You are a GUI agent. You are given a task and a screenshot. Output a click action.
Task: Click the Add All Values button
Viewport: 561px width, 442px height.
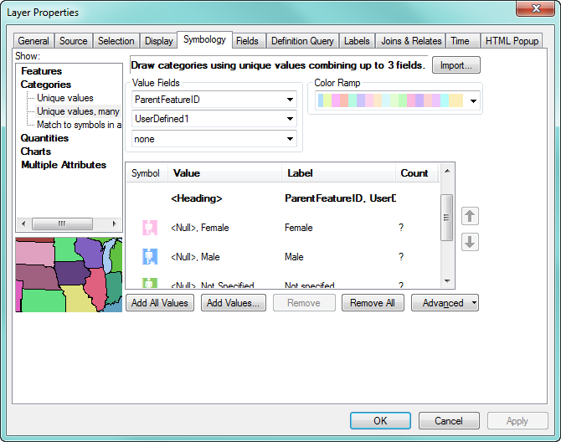(x=161, y=303)
